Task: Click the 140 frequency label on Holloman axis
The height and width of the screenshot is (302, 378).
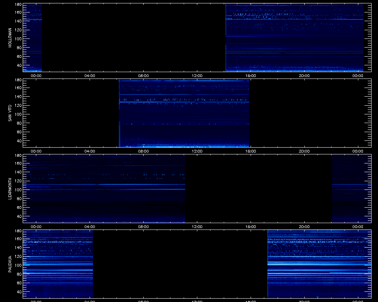Action: pyautogui.click(x=18, y=21)
